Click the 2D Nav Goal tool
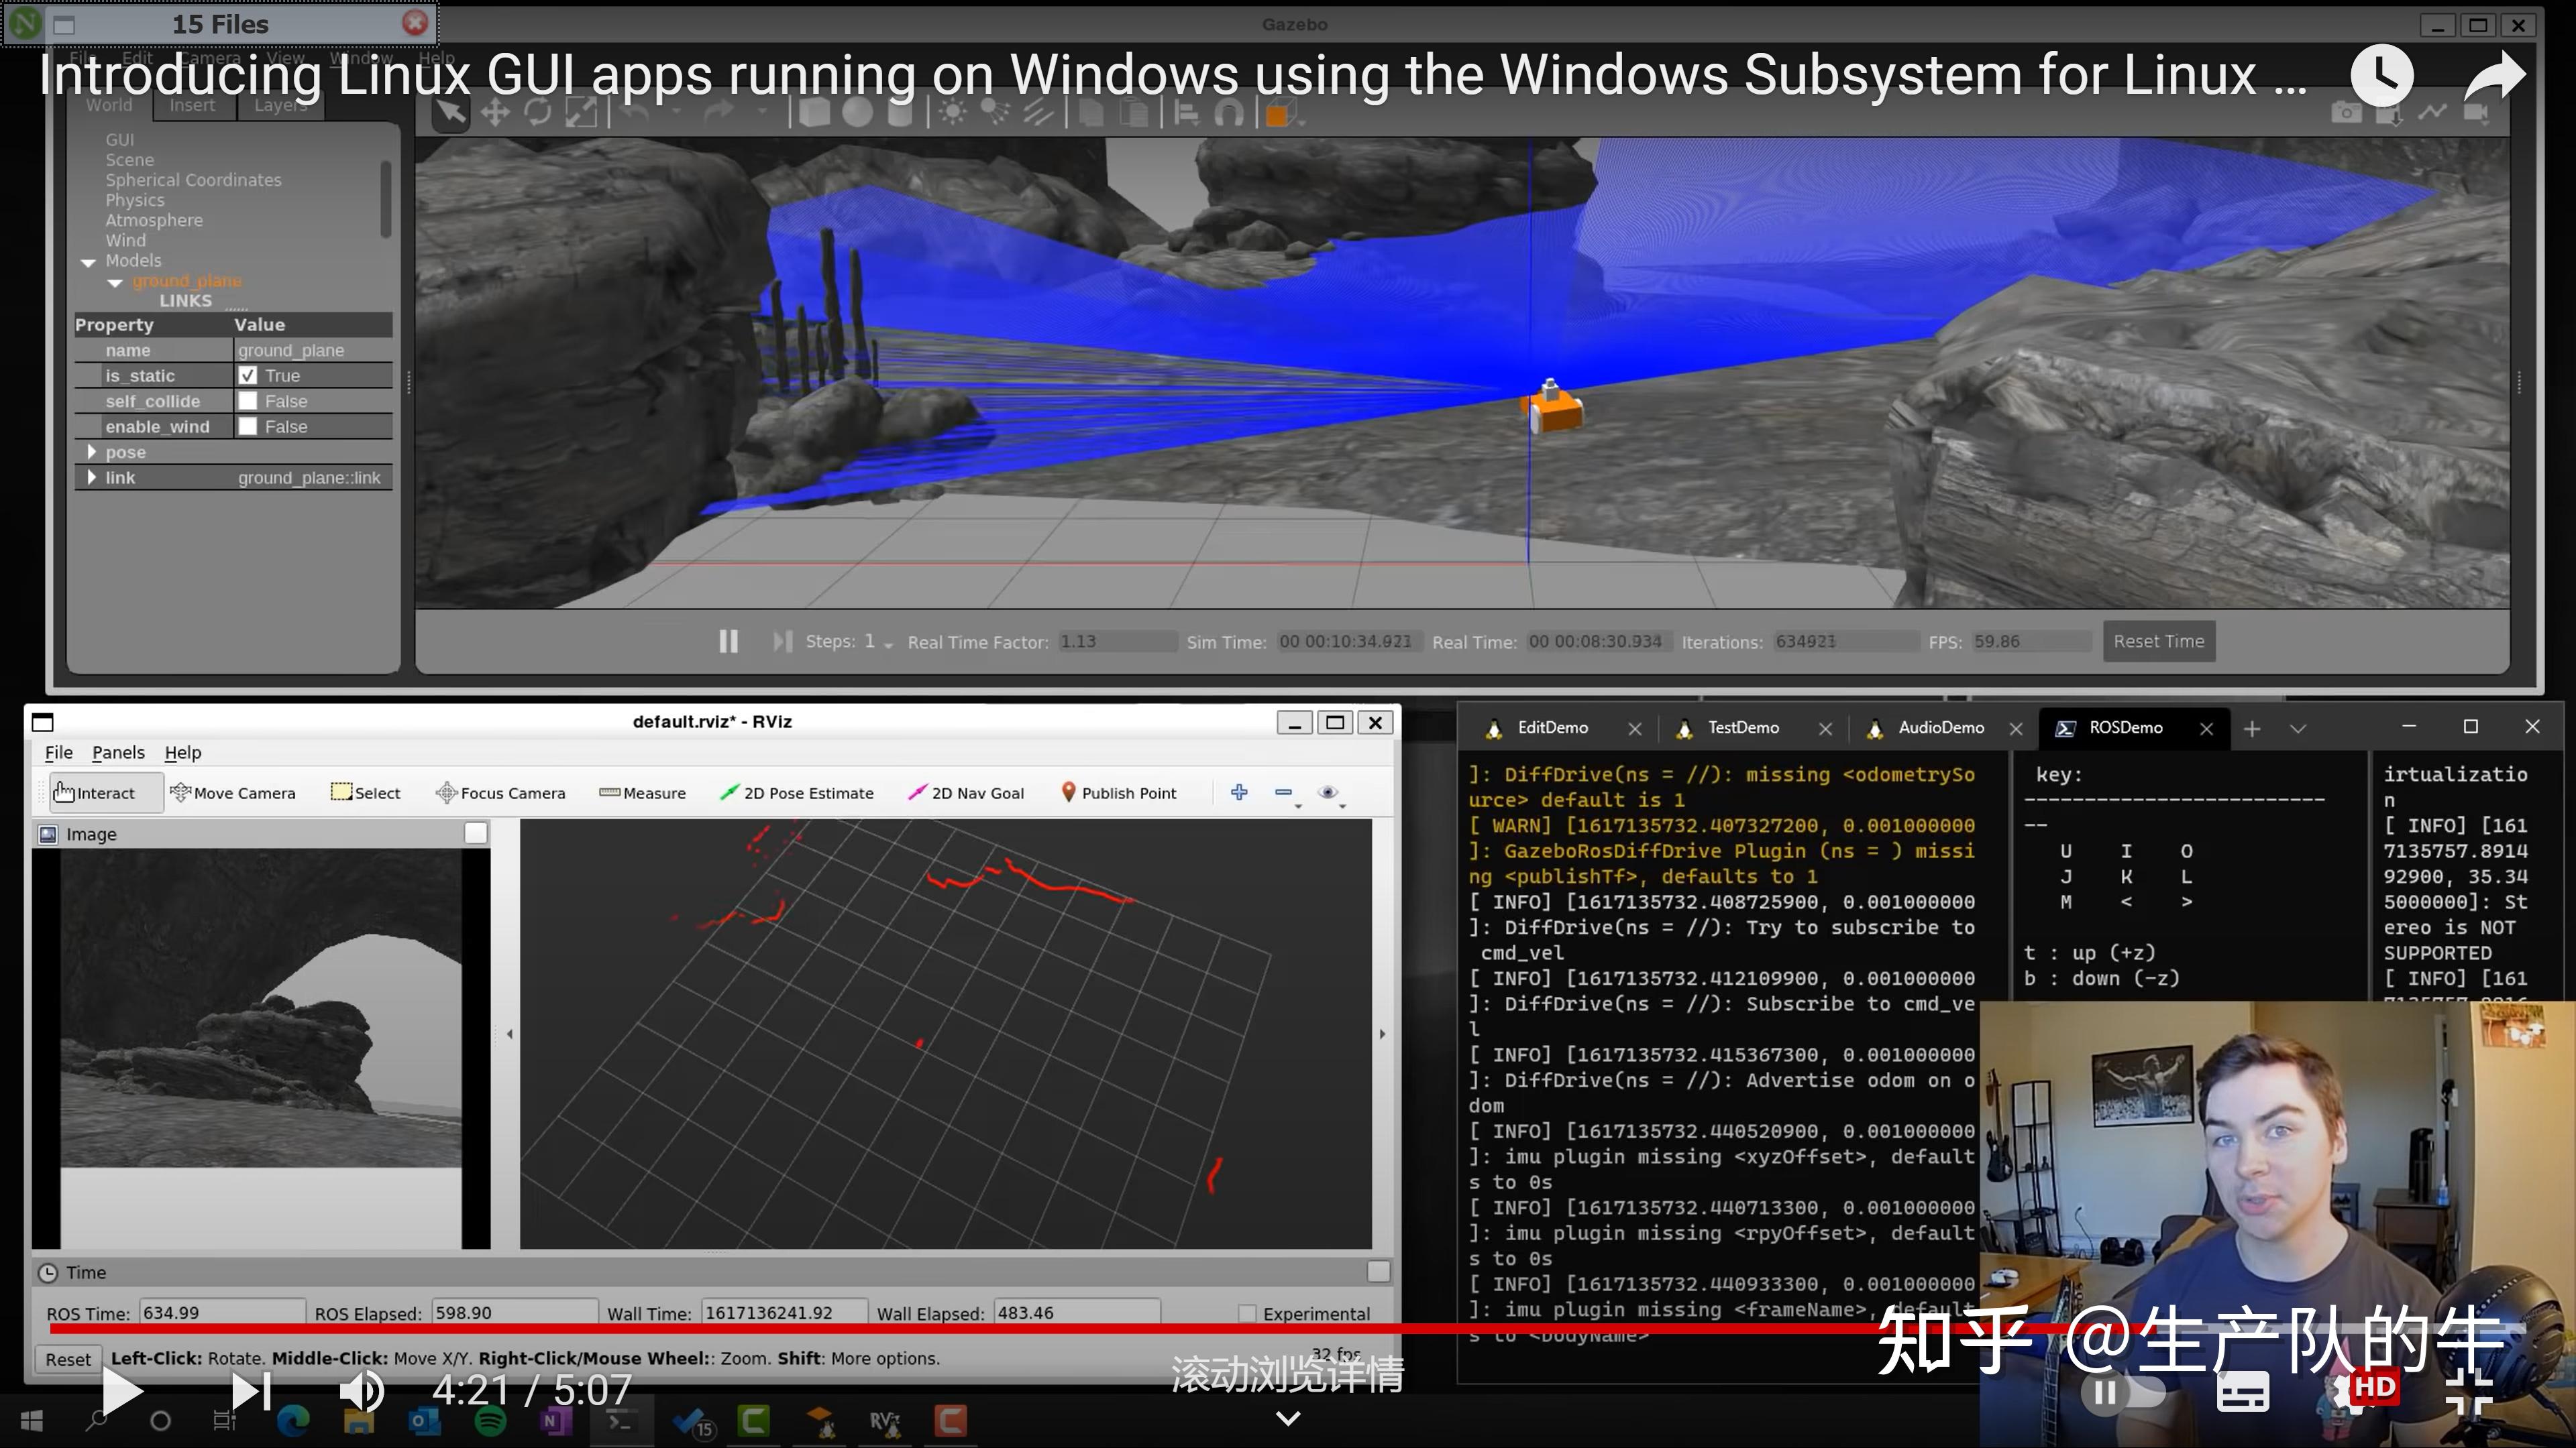2576x1448 pixels. point(966,792)
